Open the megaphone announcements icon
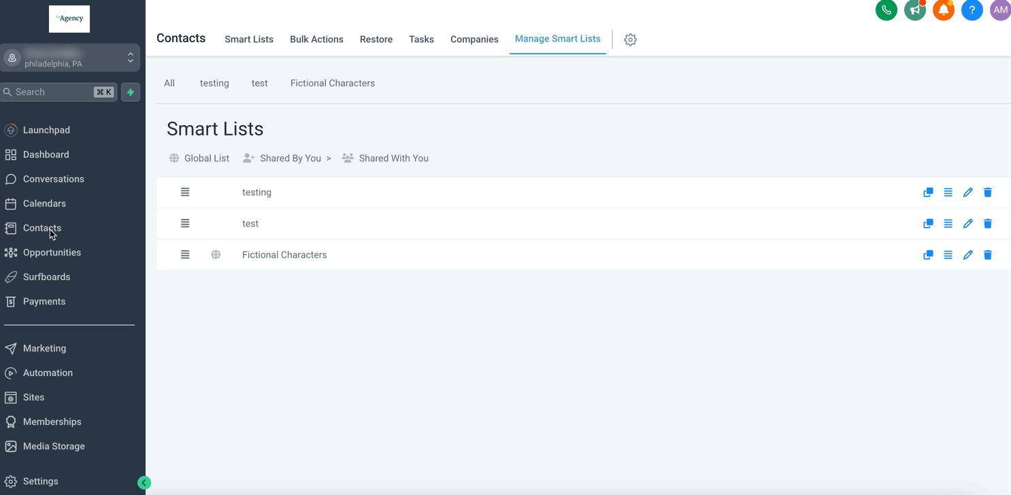Screen dimensions: 1011x495 [x=915, y=10]
